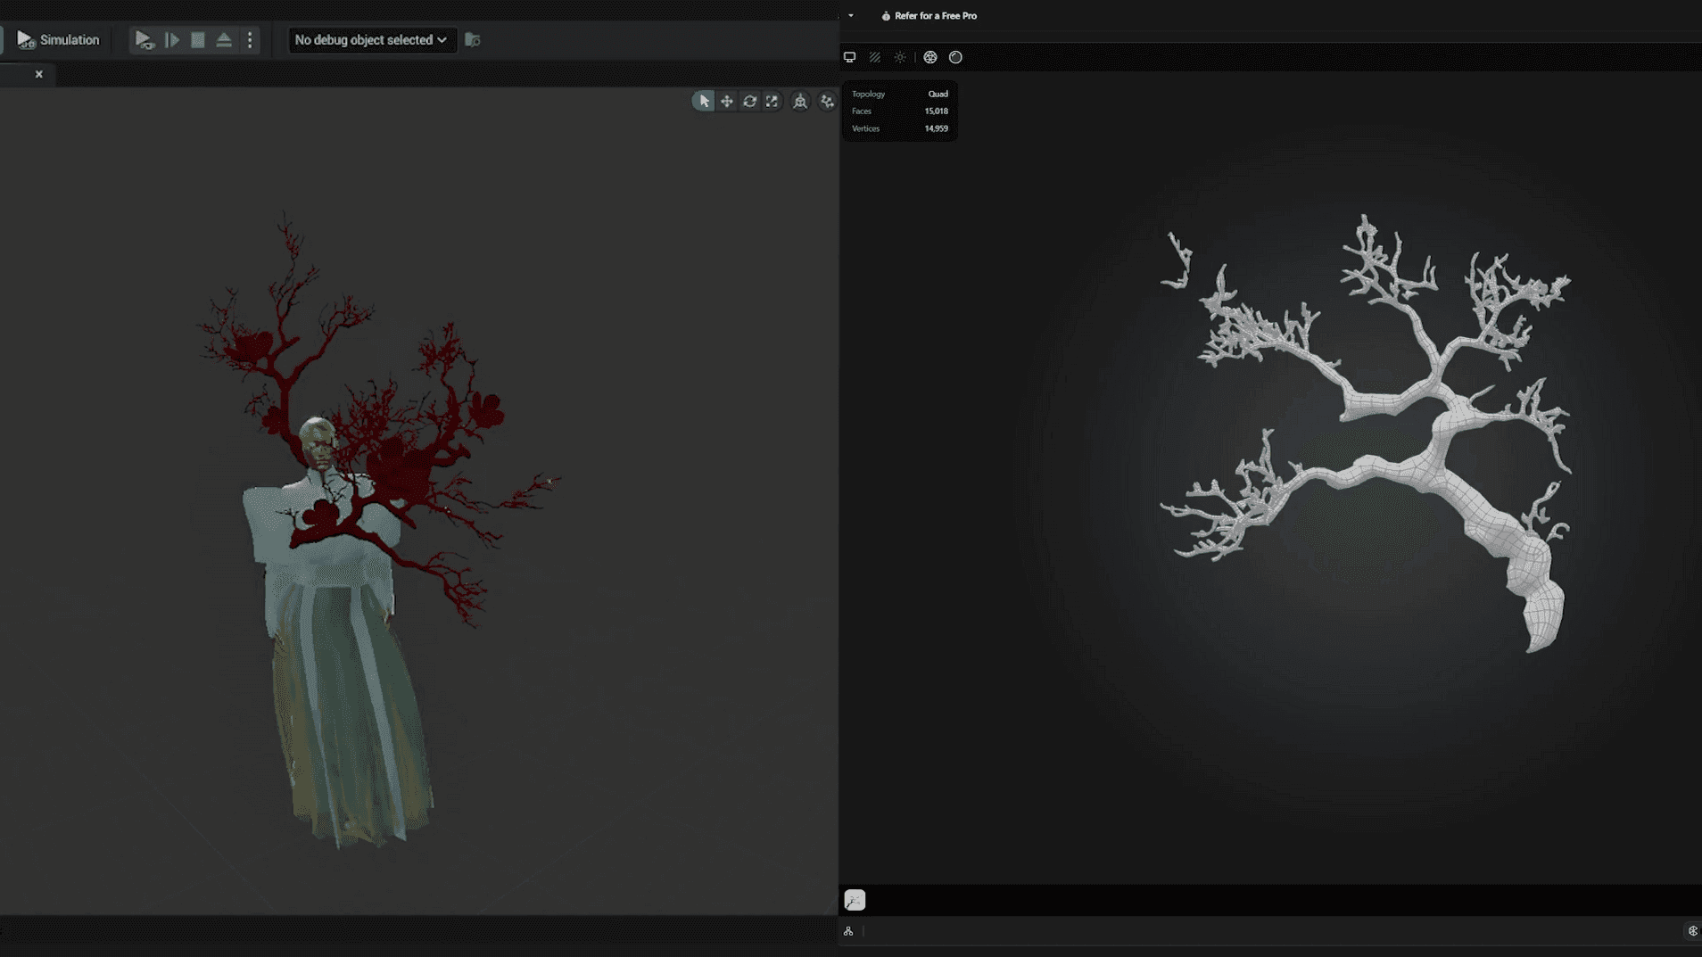1702x957 pixels.
Task: Click the frame advance button
Action: [172, 40]
